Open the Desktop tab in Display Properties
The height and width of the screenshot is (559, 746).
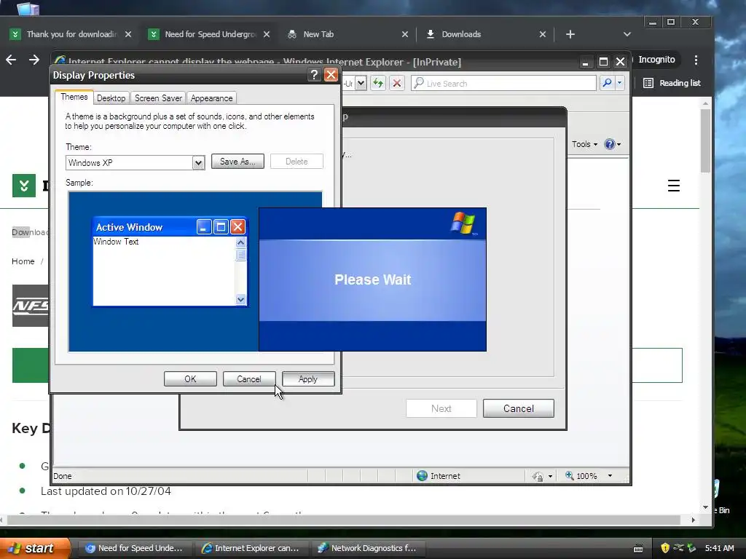[x=111, y=98]
